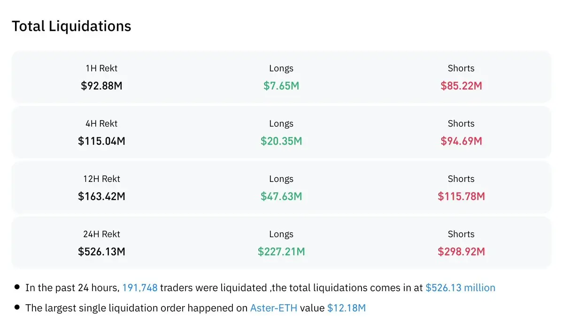Screen dimensions: 563x323
Task: Click the 1H Shorts value $85.22M
Action: [x=461, y=86]
